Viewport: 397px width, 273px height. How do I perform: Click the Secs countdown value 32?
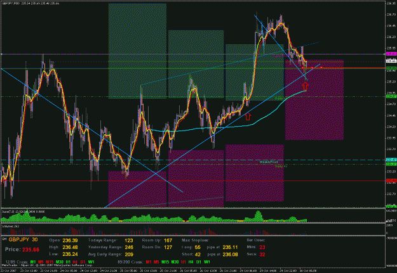point(262,254)
